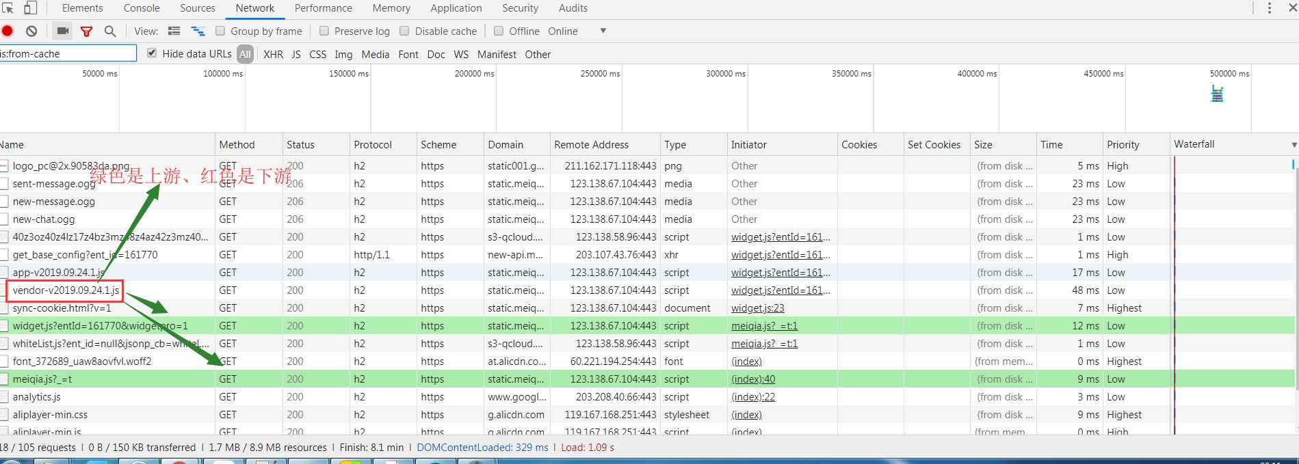Filter requests by CSS

pyautogui.click(x=318, y=54)
